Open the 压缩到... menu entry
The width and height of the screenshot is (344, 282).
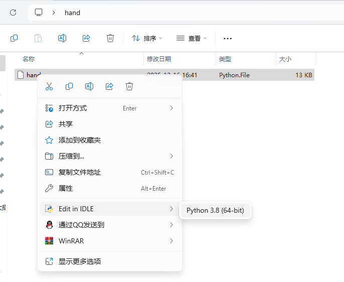point(110,156)
